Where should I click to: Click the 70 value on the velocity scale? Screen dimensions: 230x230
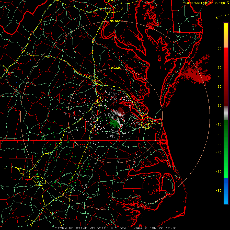(220, 49)
